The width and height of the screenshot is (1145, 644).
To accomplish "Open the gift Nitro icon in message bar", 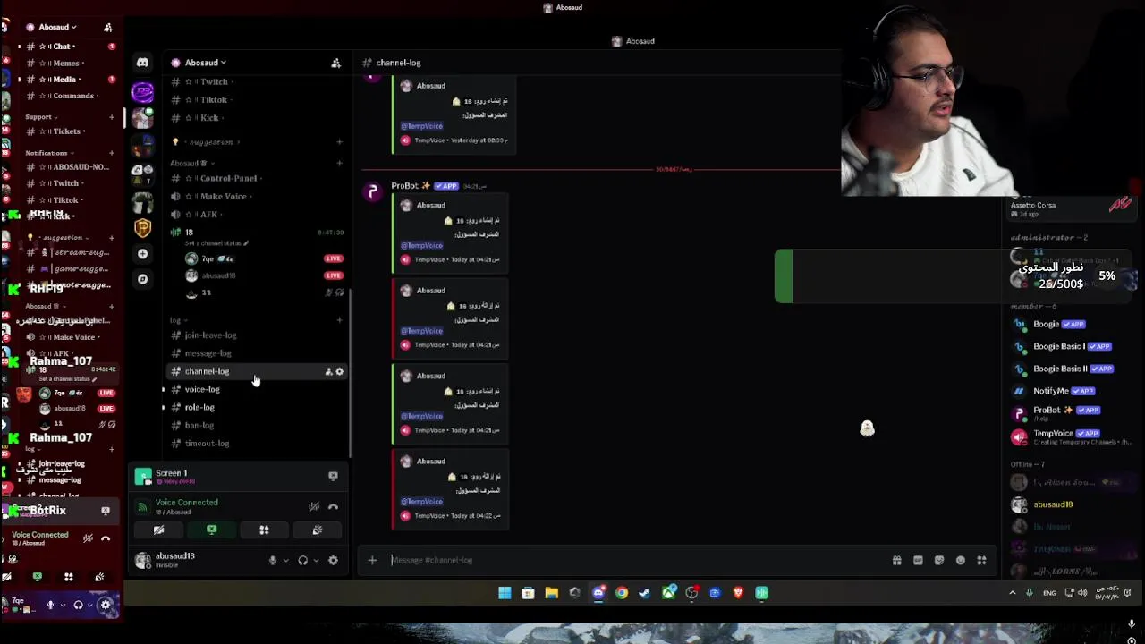I will pos(896,560).
